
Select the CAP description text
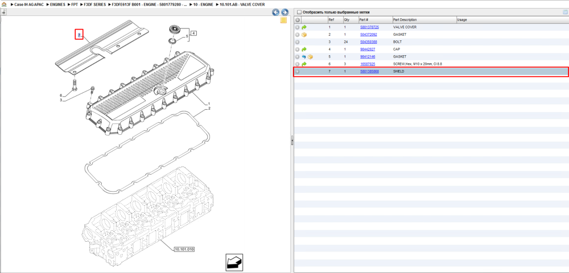(x=397, y=49)
